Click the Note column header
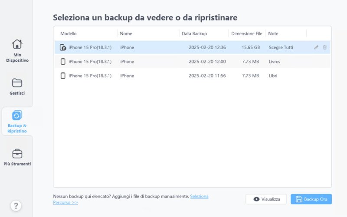Viewport: 347px width, 217px height. pos(273,33)
